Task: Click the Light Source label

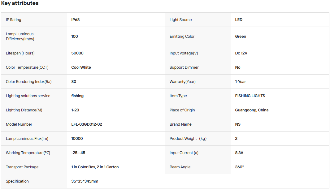Action: (180, 20)
